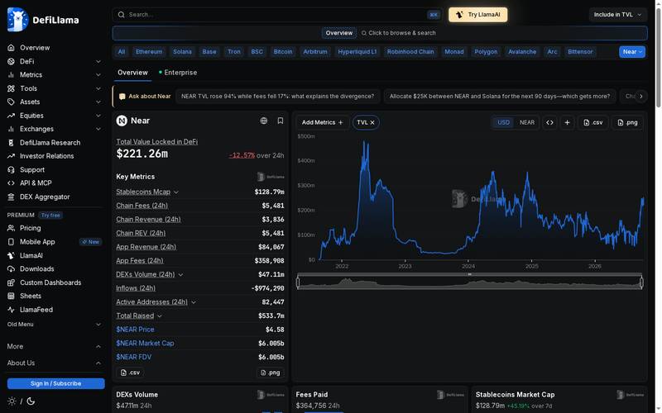Download chart as .png
The height and width of the screenshot is (413, 662).
coord(627,122)
